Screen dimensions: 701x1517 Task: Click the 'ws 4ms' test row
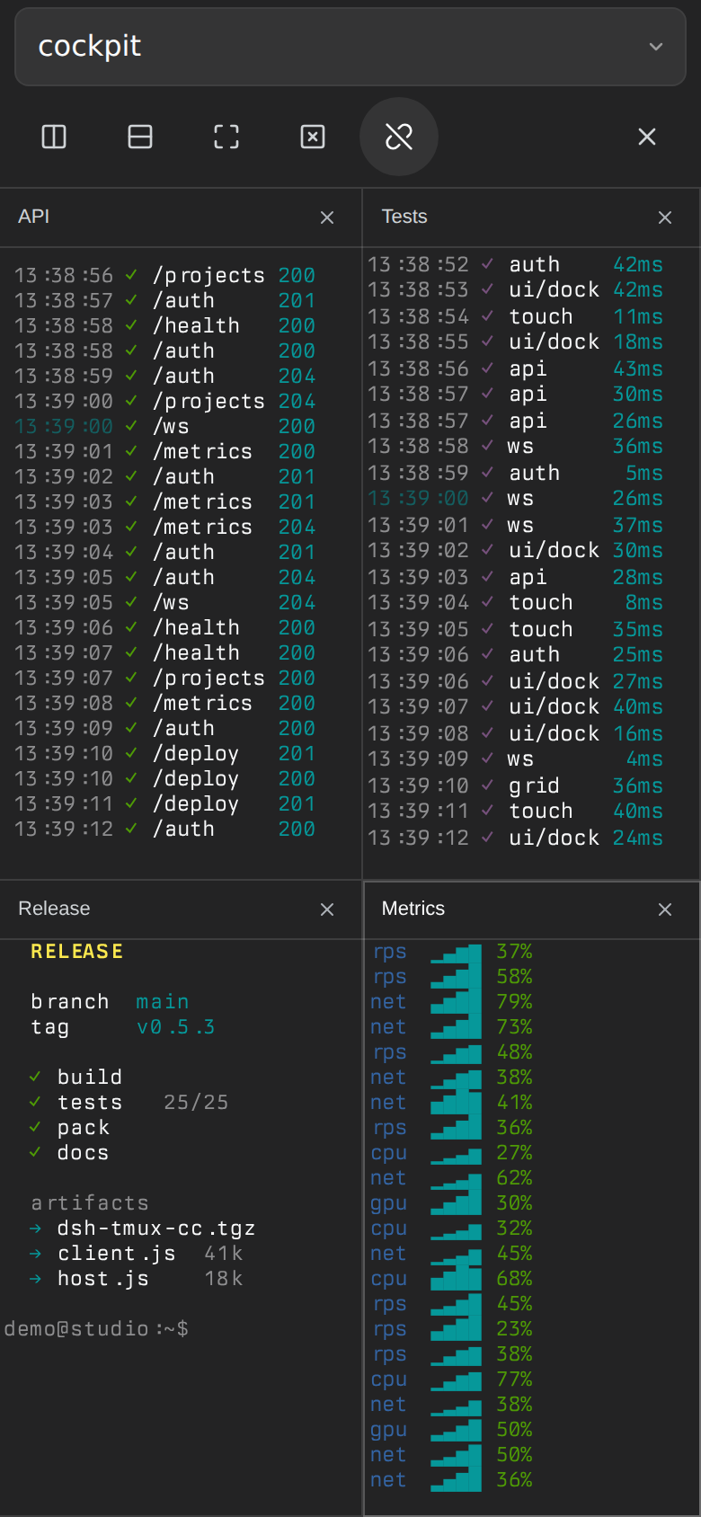coord(516,759)
